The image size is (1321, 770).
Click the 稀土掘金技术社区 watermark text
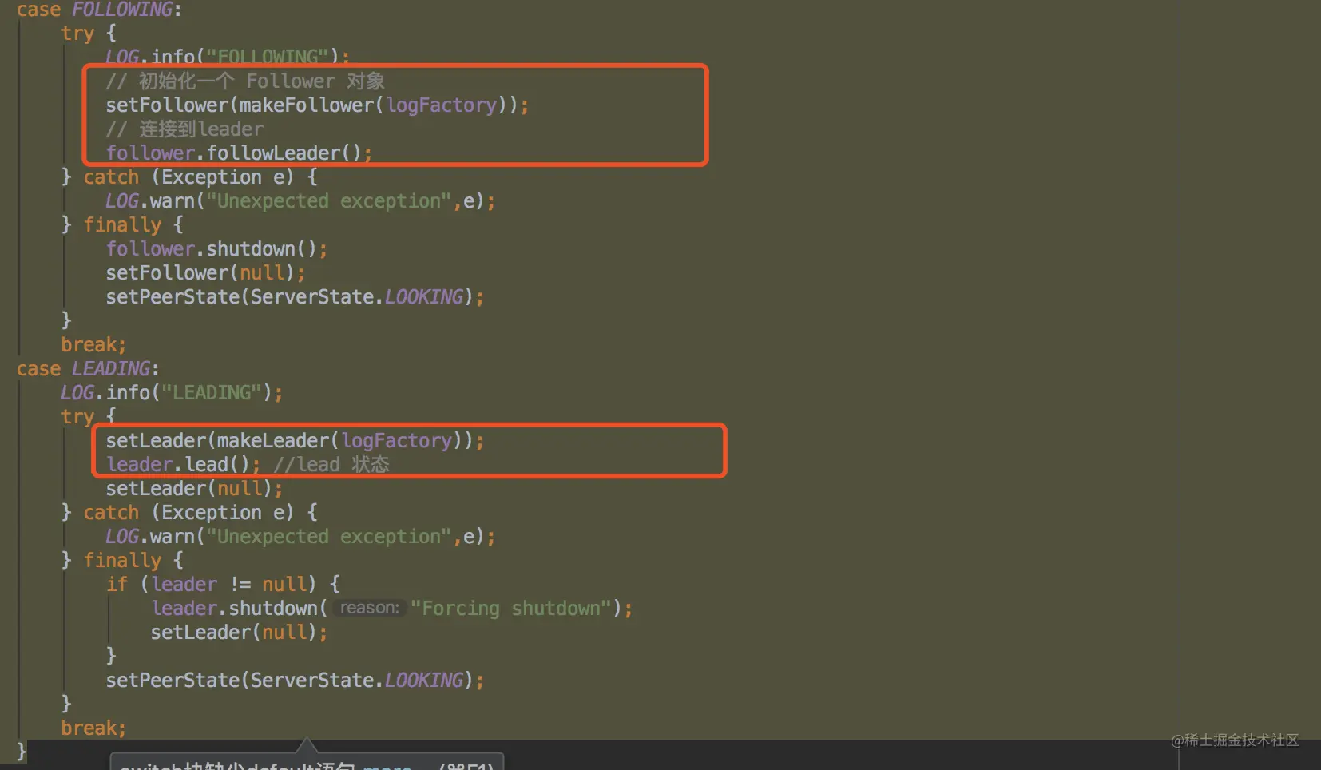pyautogui.click(x=1235, y=740)
